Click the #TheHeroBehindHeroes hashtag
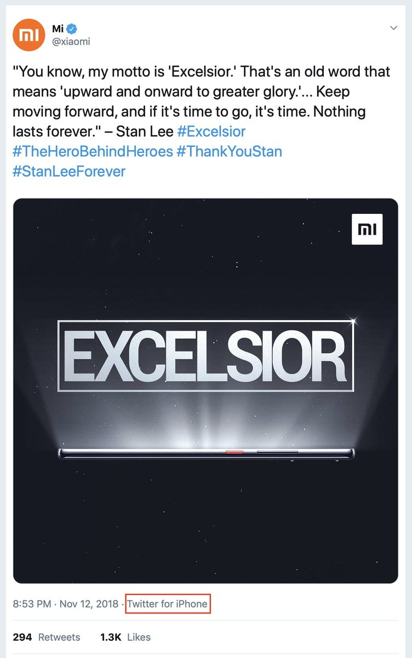Image resolution: width=412 pixels, height=658 pixels. (x=93, y=151)
